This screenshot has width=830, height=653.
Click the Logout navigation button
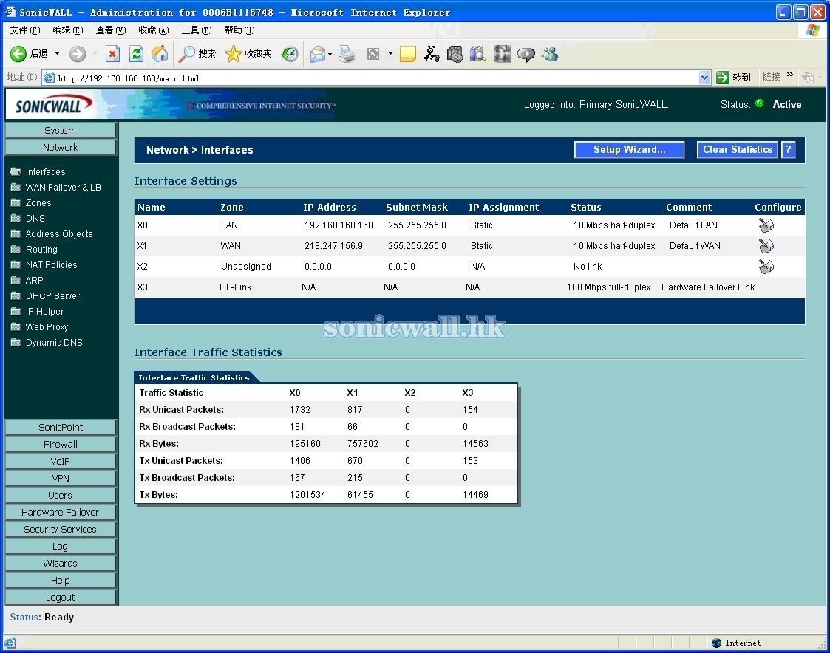[x=61, y=597]
